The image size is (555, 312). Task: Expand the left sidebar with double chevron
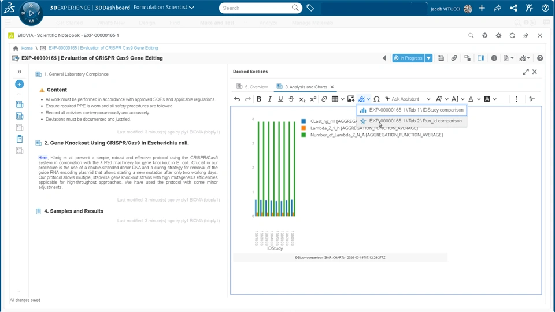coord(20,72)
